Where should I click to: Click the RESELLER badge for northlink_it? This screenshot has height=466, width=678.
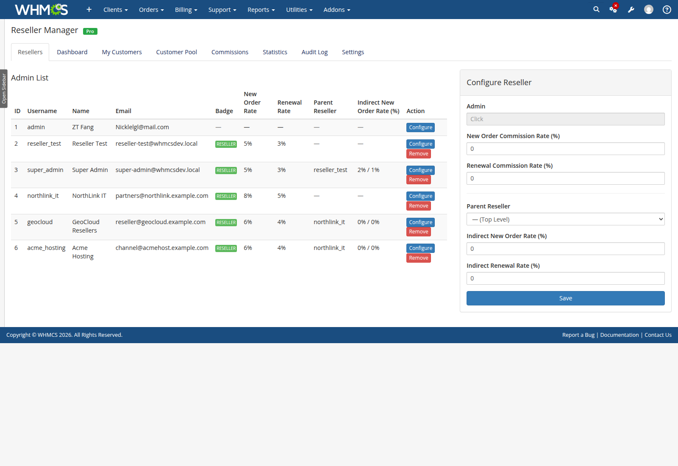click(x=226, y=196)
